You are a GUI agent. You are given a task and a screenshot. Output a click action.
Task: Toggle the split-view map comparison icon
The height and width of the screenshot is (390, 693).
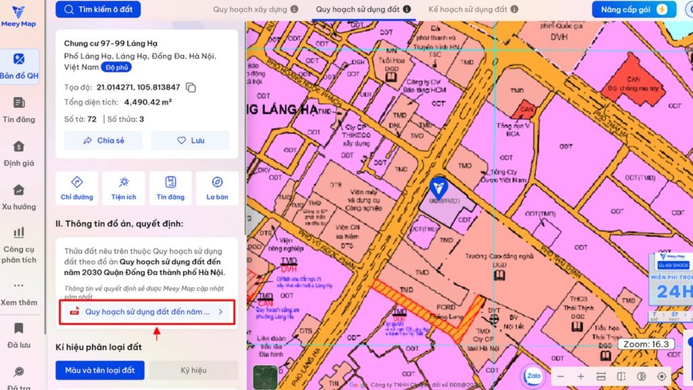tap(620, 376)
